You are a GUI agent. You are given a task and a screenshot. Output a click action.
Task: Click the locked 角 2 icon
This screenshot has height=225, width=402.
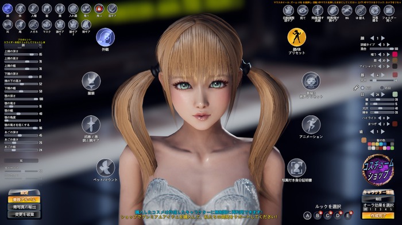[99, 9]
